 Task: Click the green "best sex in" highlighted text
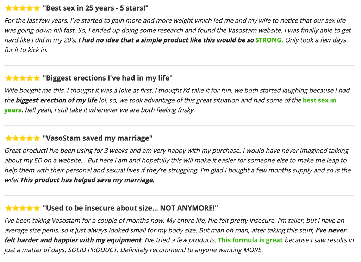(x=319, y=100)
